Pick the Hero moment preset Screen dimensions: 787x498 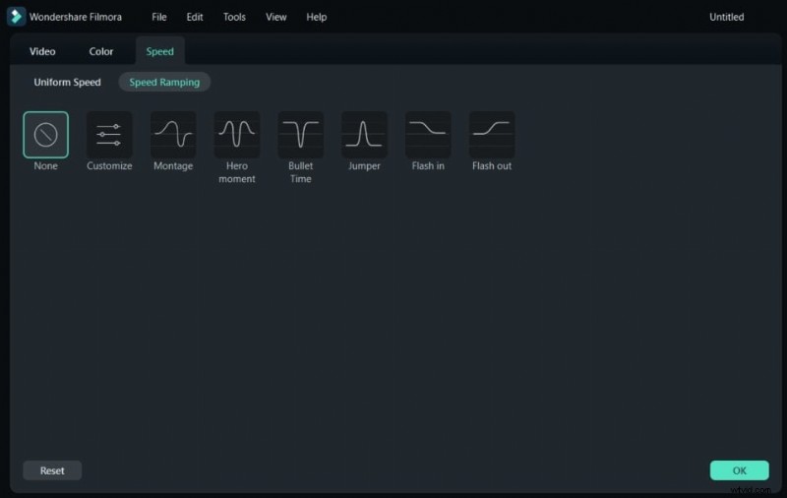[x=237, y=135]
